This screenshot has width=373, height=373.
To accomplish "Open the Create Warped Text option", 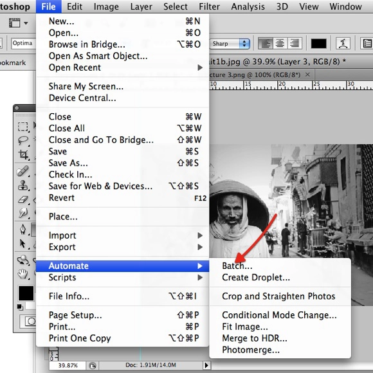I will point(343,44).
